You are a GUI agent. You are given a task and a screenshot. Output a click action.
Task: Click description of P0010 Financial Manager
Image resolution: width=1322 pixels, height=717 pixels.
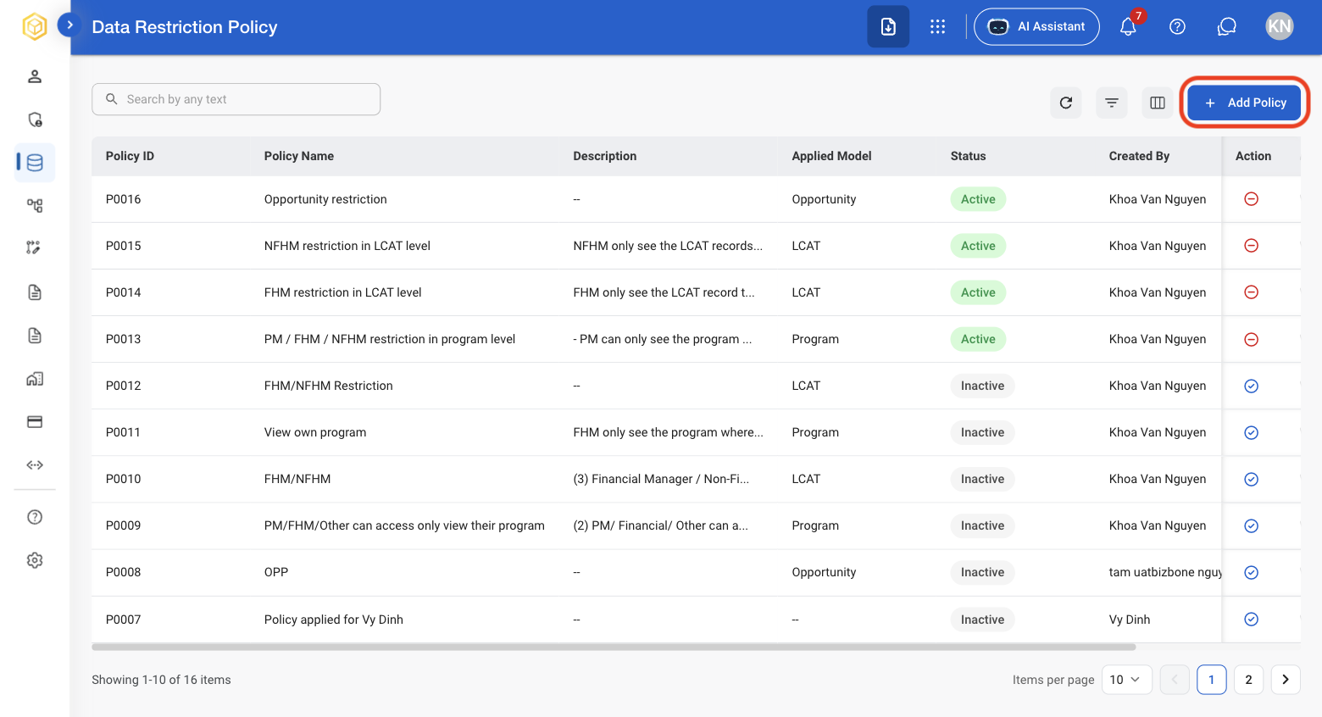click(x=661, y=479)
